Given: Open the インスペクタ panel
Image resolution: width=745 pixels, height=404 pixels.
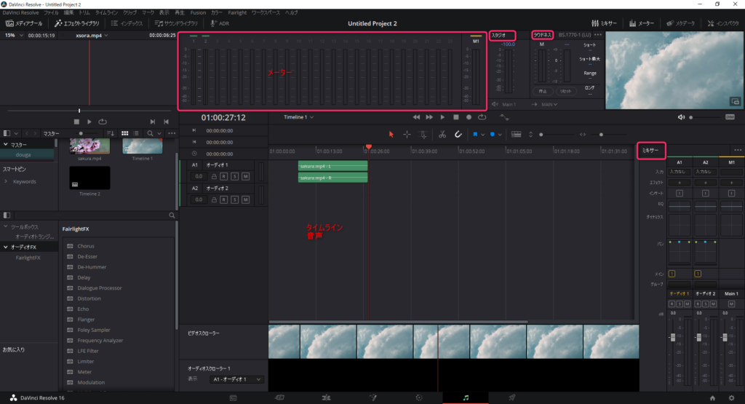Looking at the screenshot, I should (x=723, y=23).
